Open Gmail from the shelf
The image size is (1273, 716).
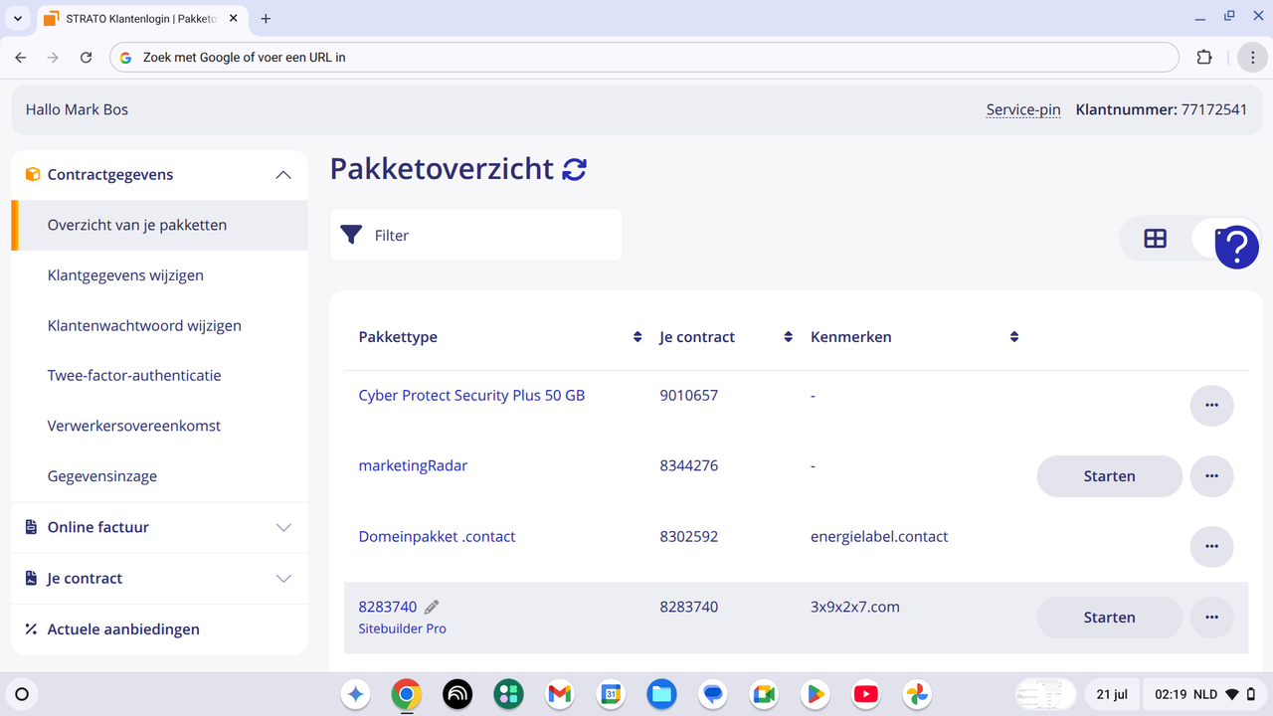point(560,694)
